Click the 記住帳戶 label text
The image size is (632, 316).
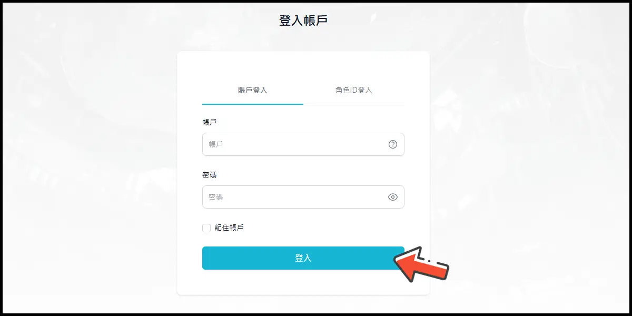[x=229, y=228]
